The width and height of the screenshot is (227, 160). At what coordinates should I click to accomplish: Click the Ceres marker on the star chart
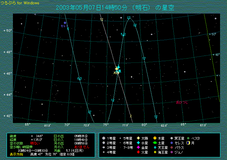tap(65, 23)
